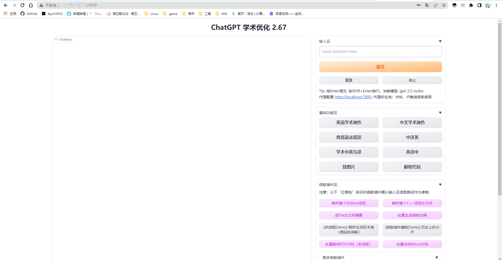Open the Aye10032 bookmark

click(52, 14)
